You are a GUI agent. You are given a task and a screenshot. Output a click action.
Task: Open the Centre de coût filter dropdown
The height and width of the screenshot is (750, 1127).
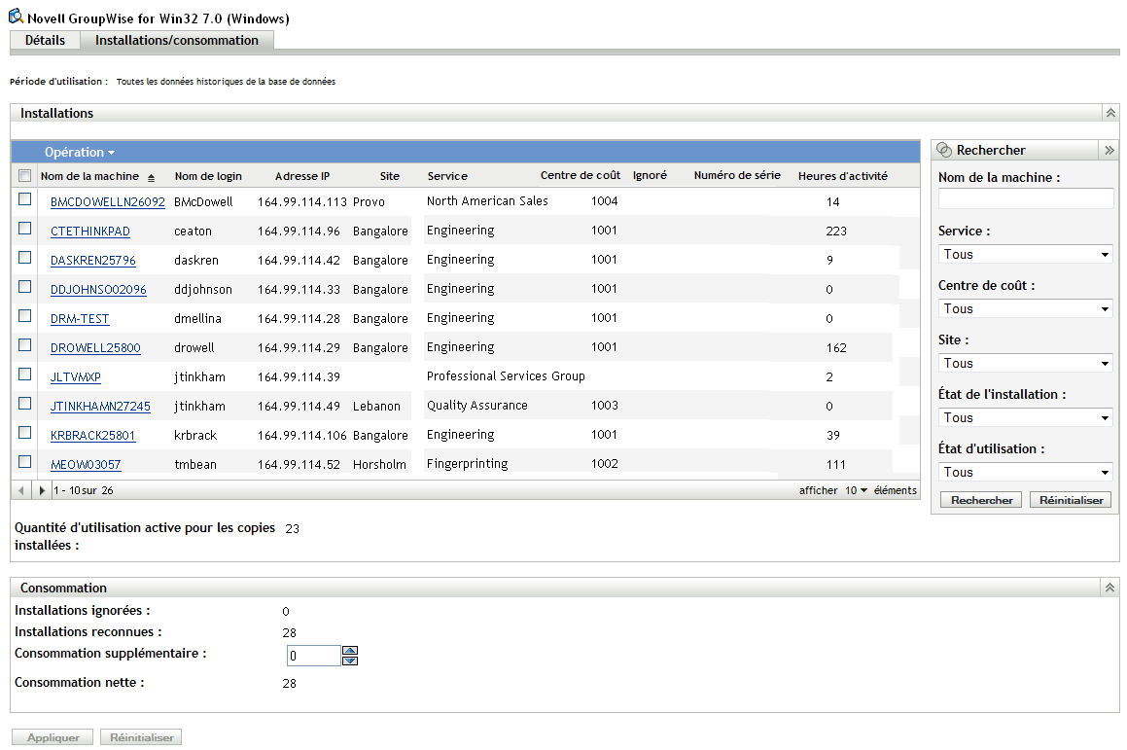[1026, 309]
